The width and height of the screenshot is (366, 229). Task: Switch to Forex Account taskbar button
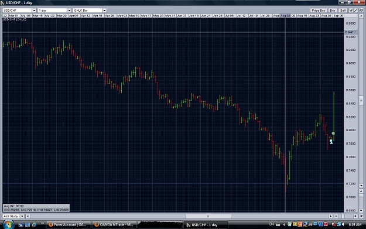click(x=68, y=225)
